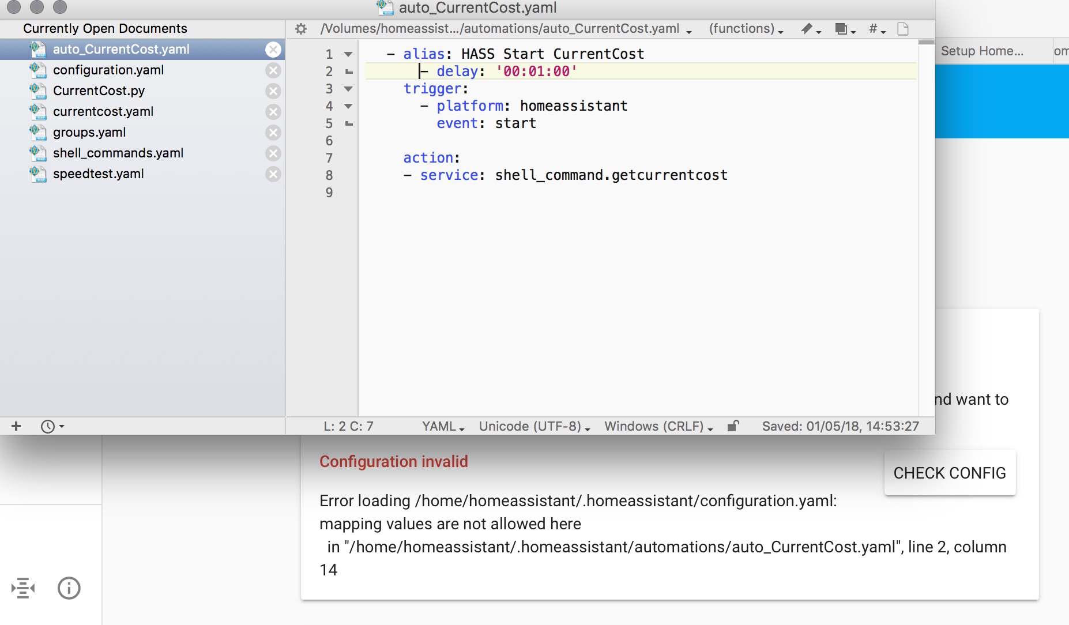This screenshot has height=625, width=1069.
Task: Close configuration.yaml in the documents list
Action: (x=273, y=70)
